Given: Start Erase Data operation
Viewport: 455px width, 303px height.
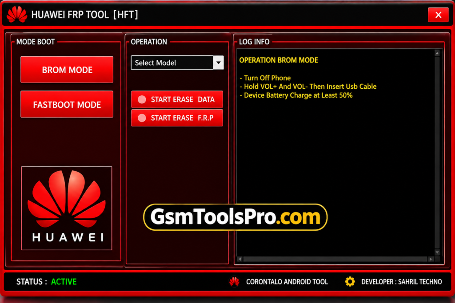Looking at the screenshot, I should tap(177, 99).
